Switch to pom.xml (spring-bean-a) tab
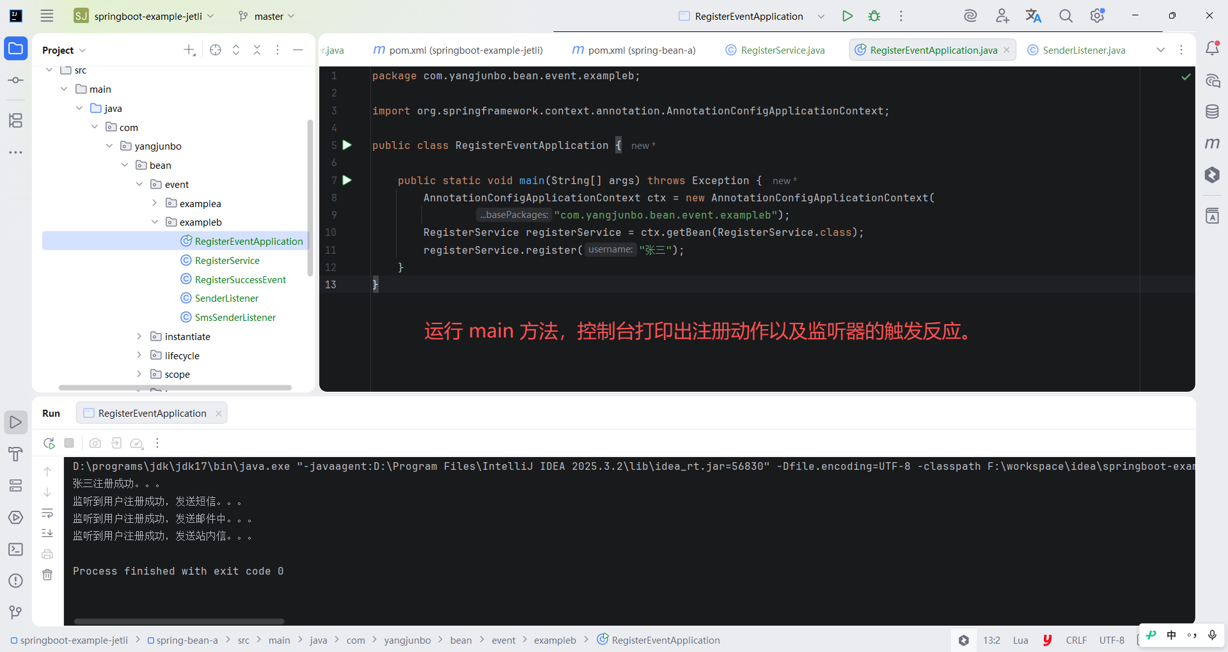1228x652 pixels. [x=634, y=50]
